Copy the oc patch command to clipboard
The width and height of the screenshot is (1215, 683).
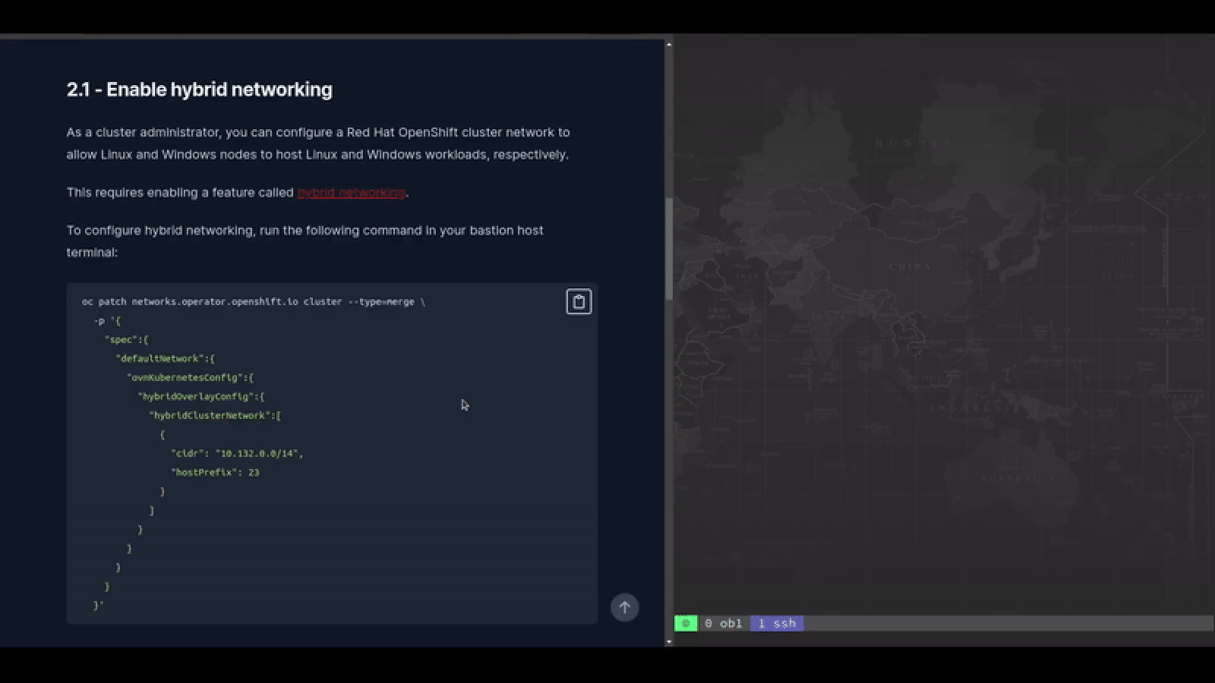pos(579,302)
